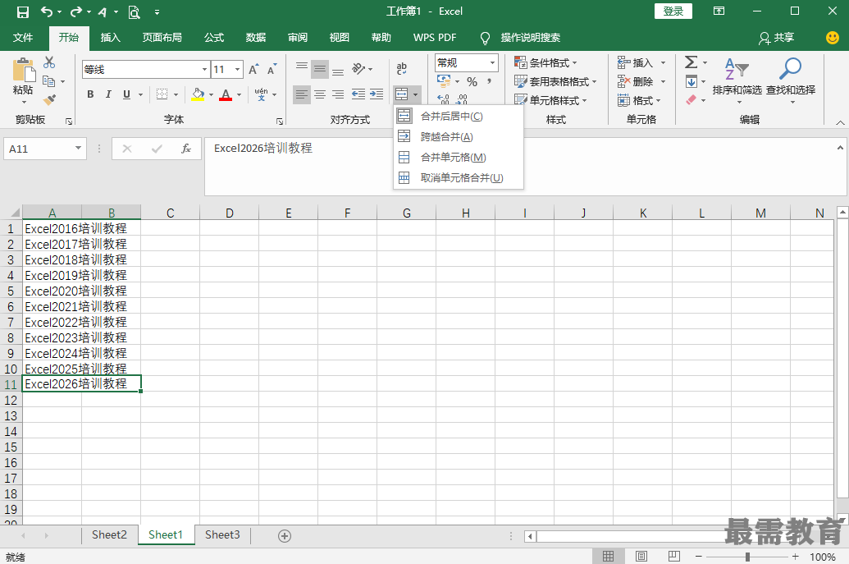Click the Redo arrow icon
Screen dimensions: 849x564
(76, 11)
